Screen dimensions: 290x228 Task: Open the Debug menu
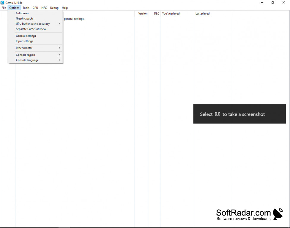tap(54, 8)
